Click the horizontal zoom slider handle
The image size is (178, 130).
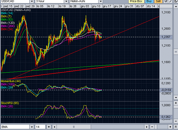point(156,127)
